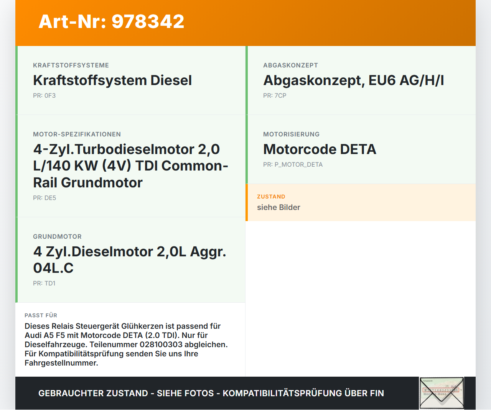Viewport: 491px width, 410px height.
Task: Click the red-highlighted VIN number in the envelope image
Action: tap(440, 391)
